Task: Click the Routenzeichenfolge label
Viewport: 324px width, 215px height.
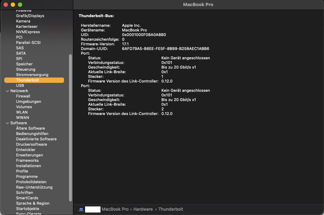Action: pyautogui.click(x=100, y=40)
